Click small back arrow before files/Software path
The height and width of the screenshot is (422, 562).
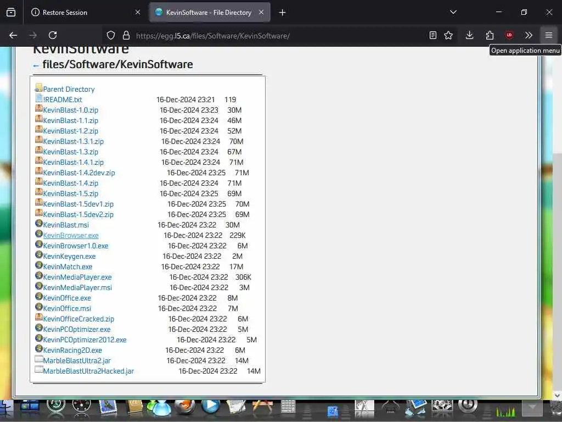(36, 66)
